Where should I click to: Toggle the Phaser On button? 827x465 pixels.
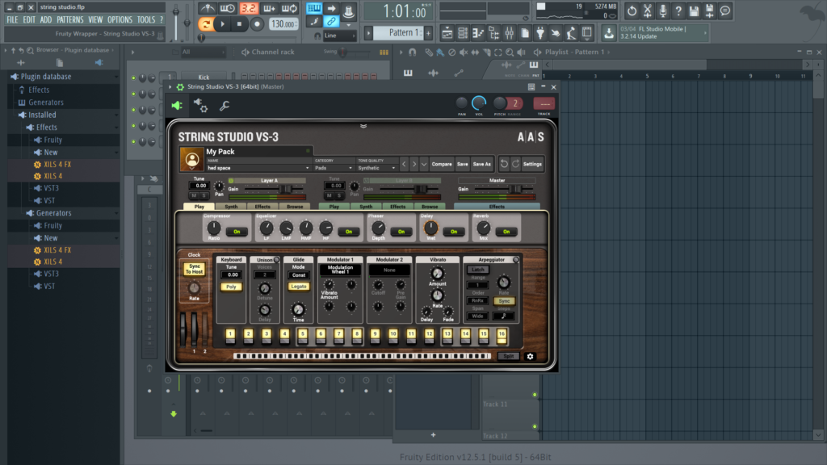point(401,231)
